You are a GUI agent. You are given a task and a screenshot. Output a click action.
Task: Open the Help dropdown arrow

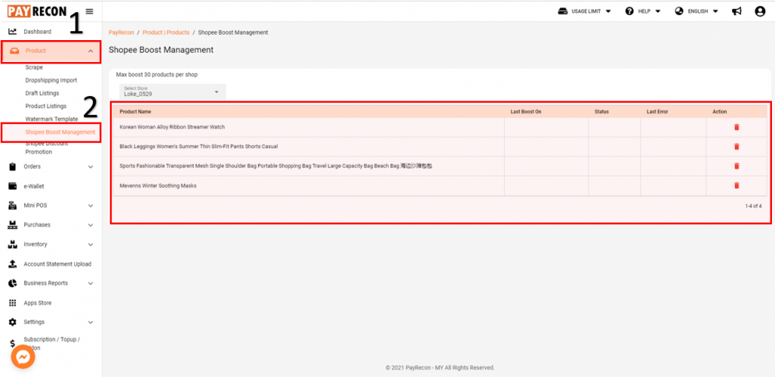[x=658, y=11]
